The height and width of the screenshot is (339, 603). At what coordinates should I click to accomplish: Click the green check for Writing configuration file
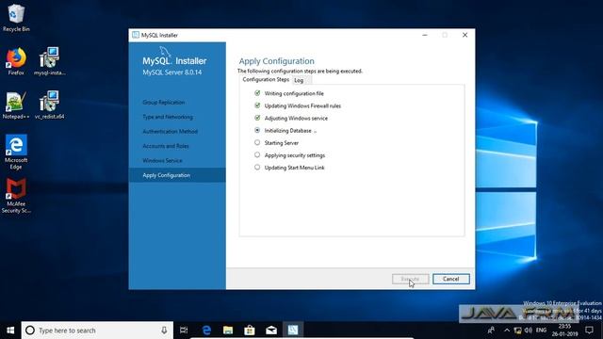point(257,93)
